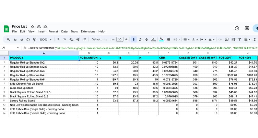Select row 5 header
Viewport: 258px width, 138px height.
point(4,75)
